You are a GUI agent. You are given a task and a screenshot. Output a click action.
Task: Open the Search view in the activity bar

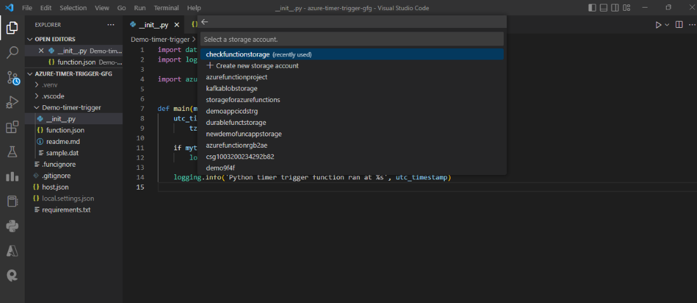[x=12, y=53]
